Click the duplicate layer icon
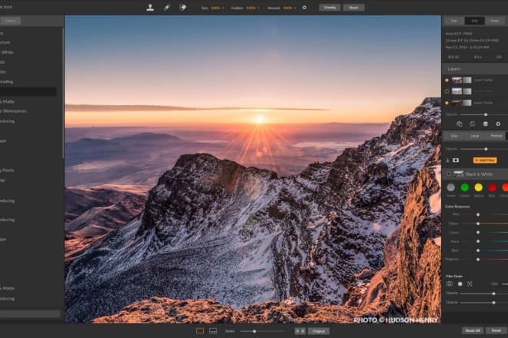This screenshot has height=338, width=508. (460, 124)
